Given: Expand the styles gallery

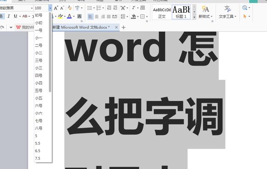Looking at the screenshot, I should tap(194, 17).
